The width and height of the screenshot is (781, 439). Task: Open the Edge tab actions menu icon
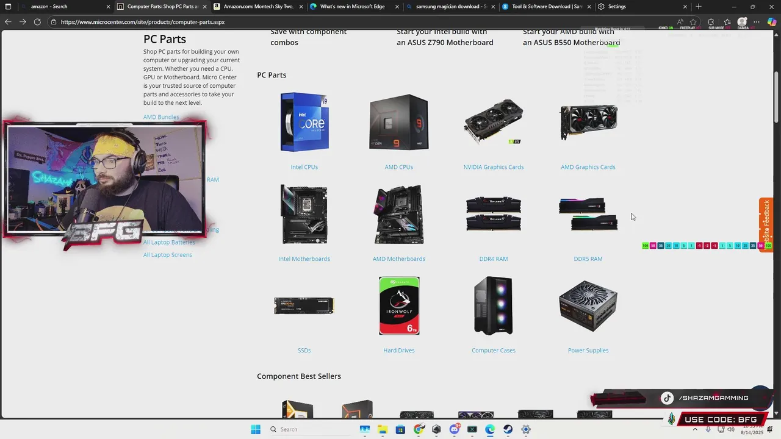[x=8, y=7]
